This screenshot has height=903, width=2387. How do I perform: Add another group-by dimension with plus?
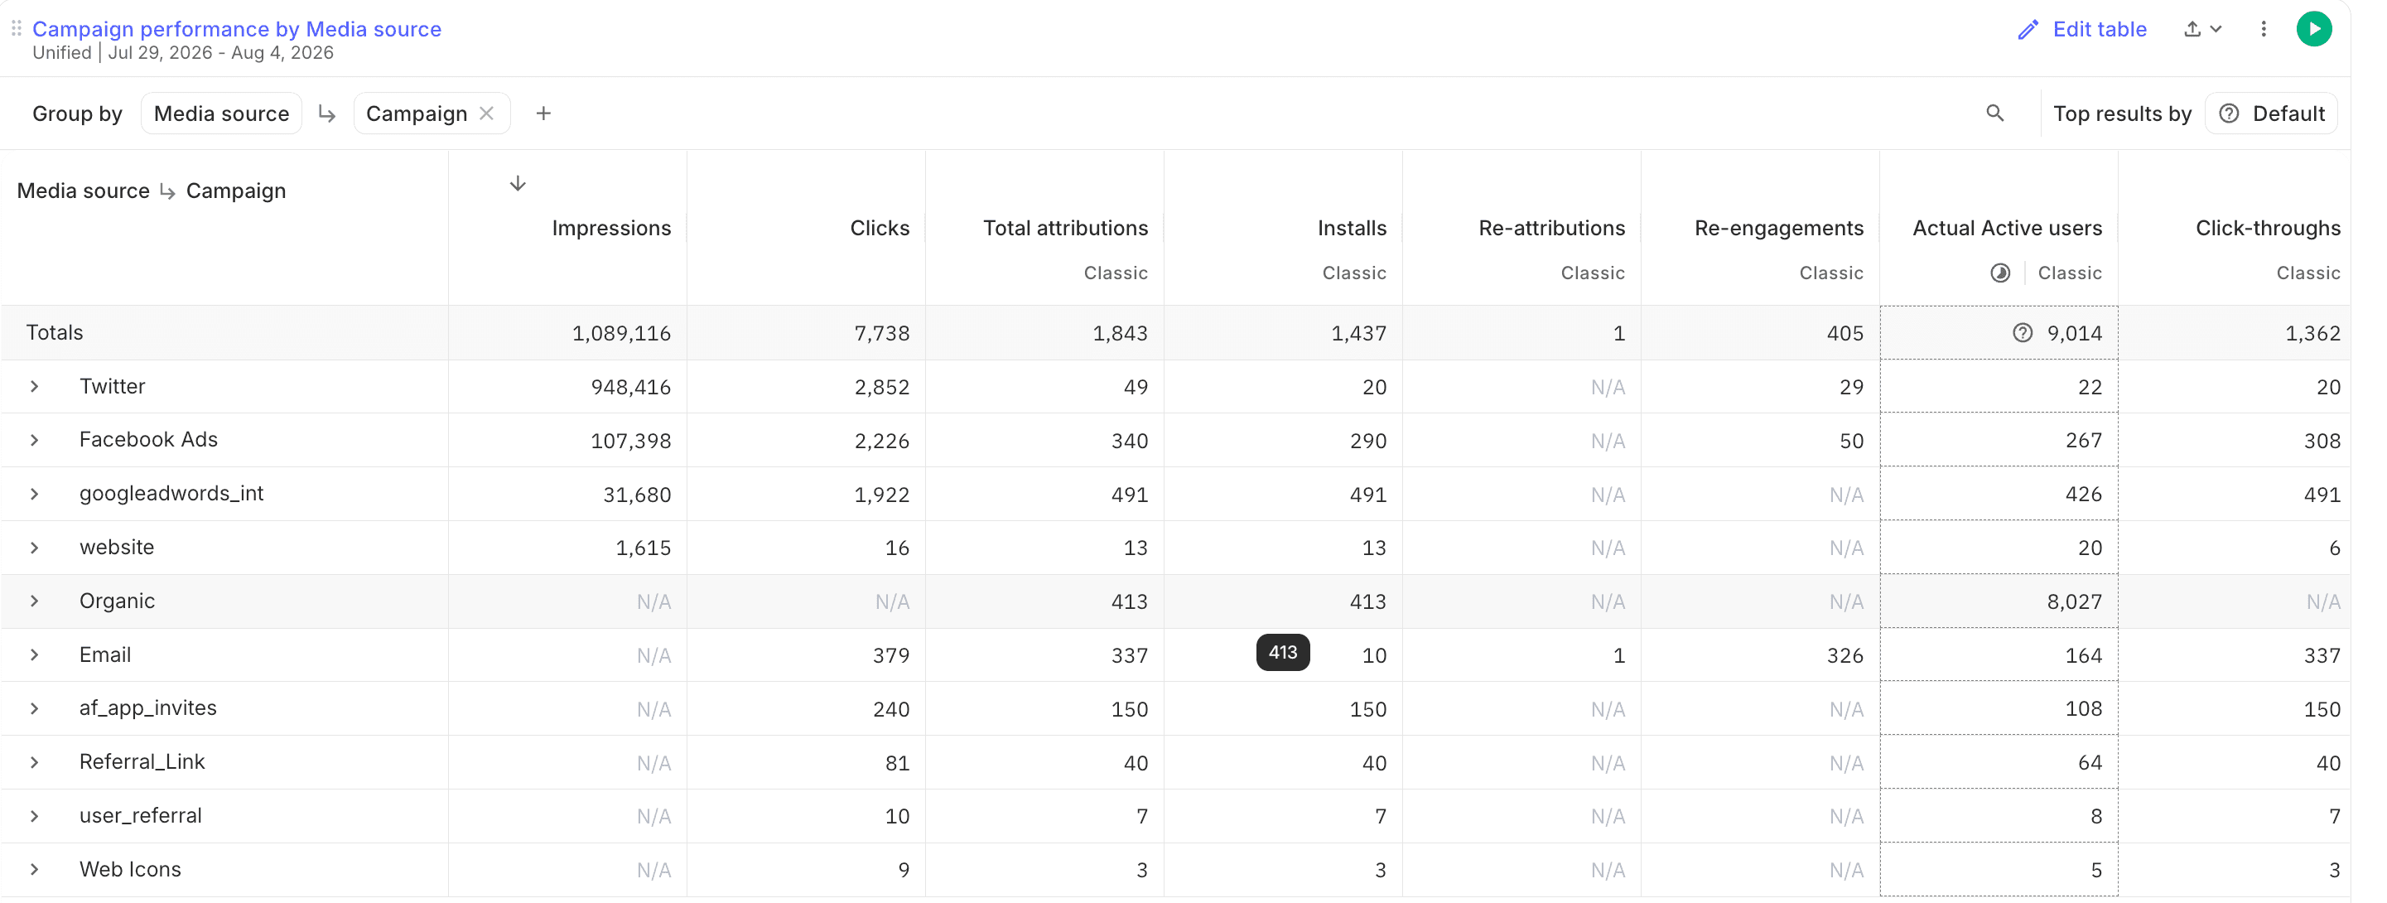point(544,113)
